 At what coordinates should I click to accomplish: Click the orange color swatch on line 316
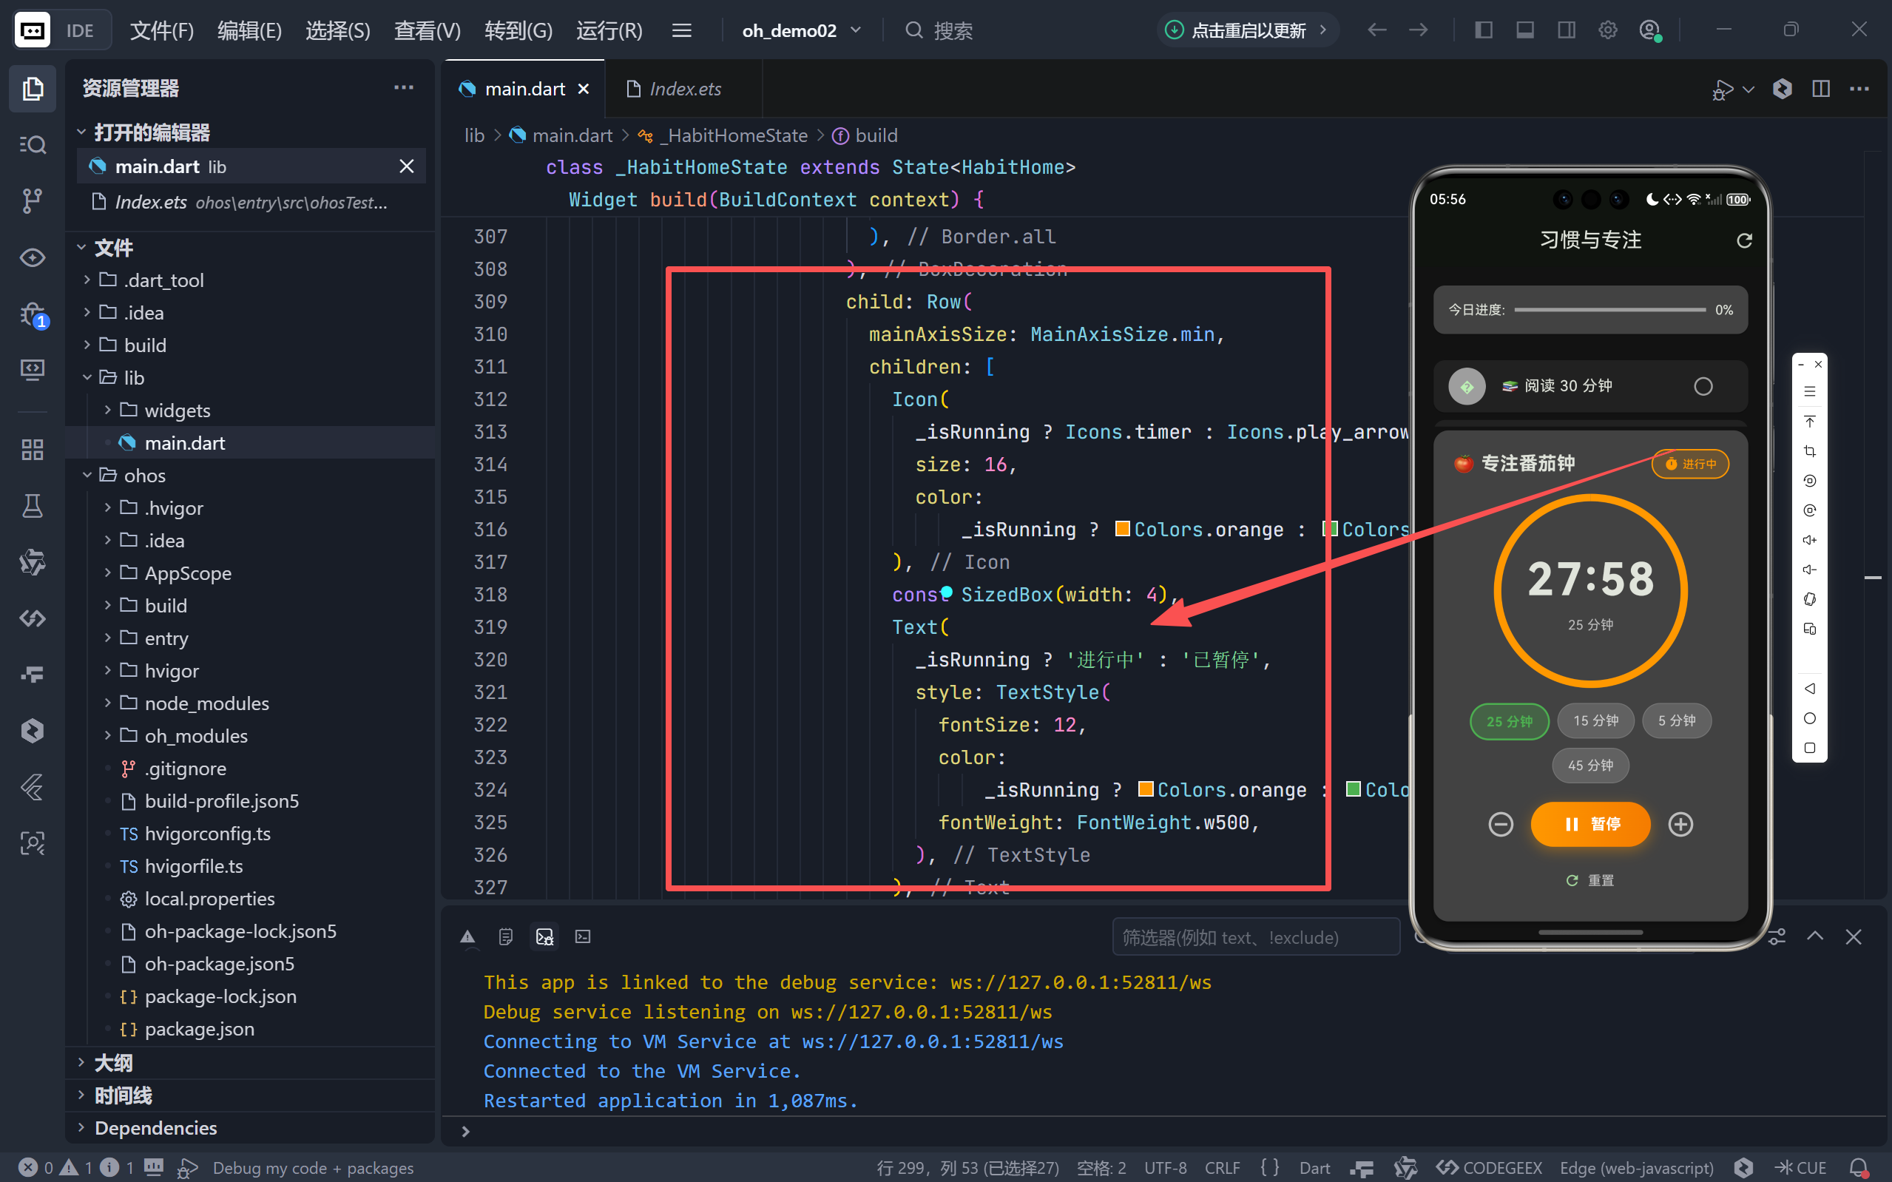(1122, 530)
